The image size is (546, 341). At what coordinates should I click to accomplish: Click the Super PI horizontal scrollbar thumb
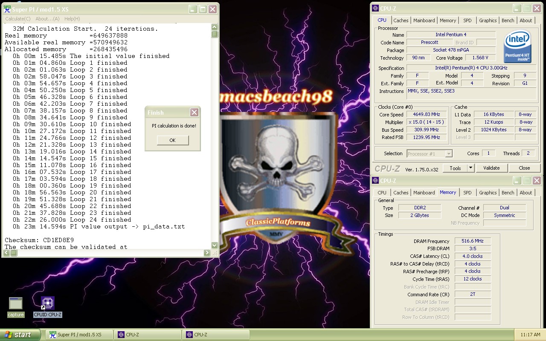click(14, 253)
